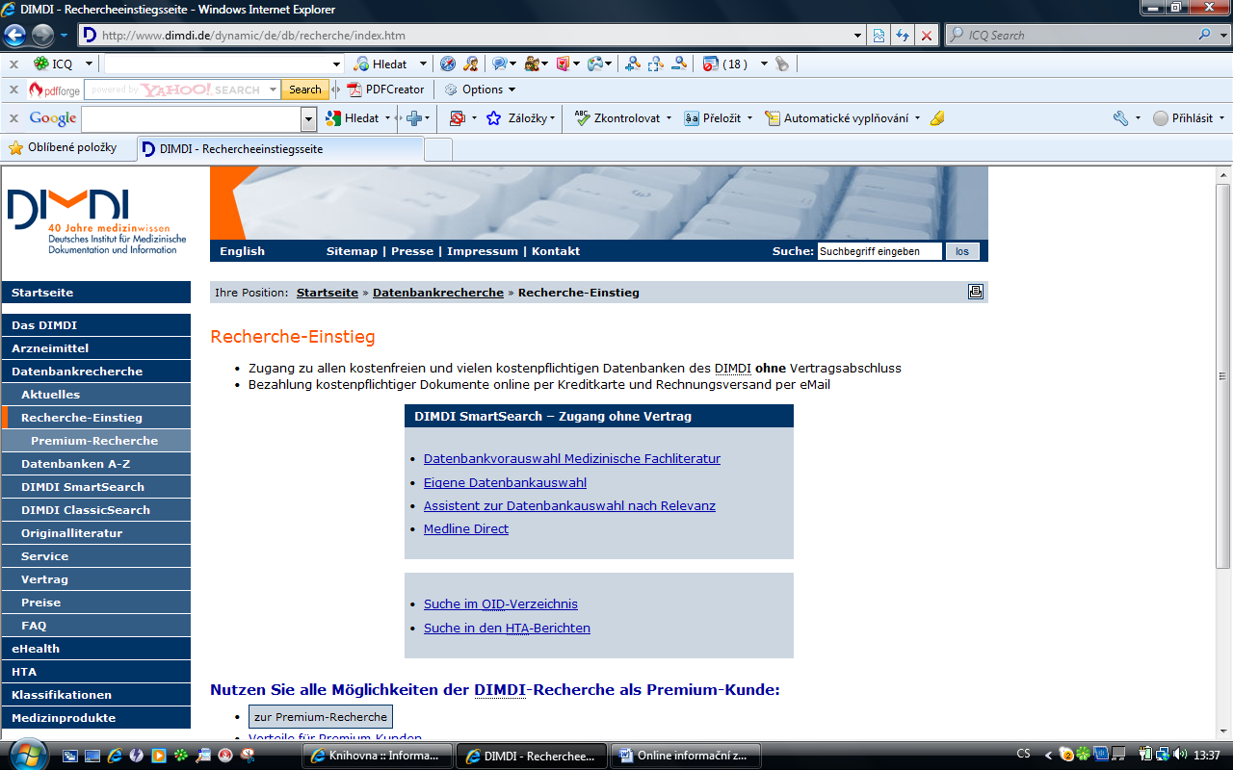Select Klassifikationen in left navigation
Screen dimensions: 1233x770
coord(96,695)
